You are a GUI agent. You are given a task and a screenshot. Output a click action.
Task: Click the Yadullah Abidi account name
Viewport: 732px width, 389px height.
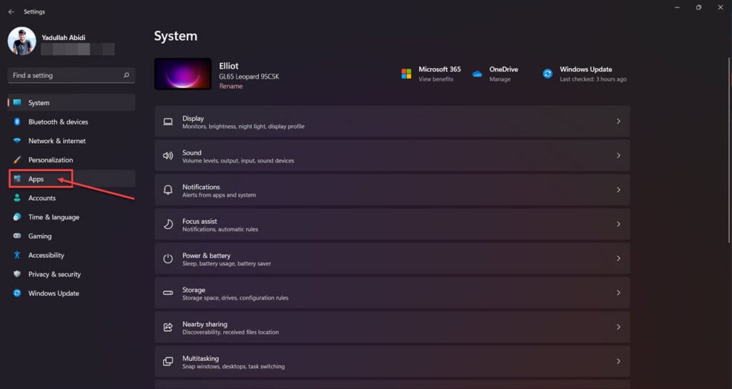64,37
